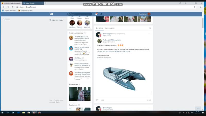Open the 'MARVEL vs DC' page
The width and height of the screenshot is (206, 116).
click(79, 58)
